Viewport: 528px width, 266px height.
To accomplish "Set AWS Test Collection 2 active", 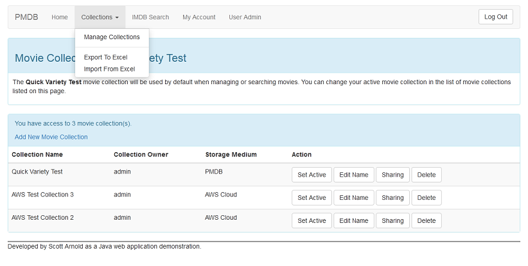I will tap(312, 220).
